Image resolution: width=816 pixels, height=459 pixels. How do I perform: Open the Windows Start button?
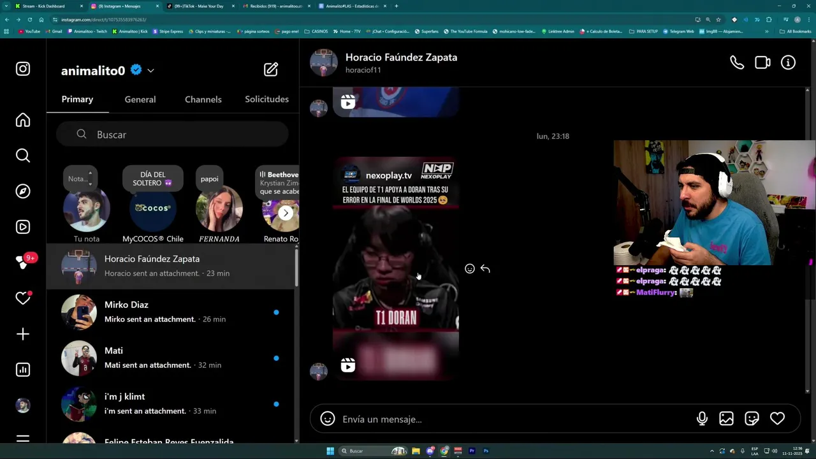[330, 451]
